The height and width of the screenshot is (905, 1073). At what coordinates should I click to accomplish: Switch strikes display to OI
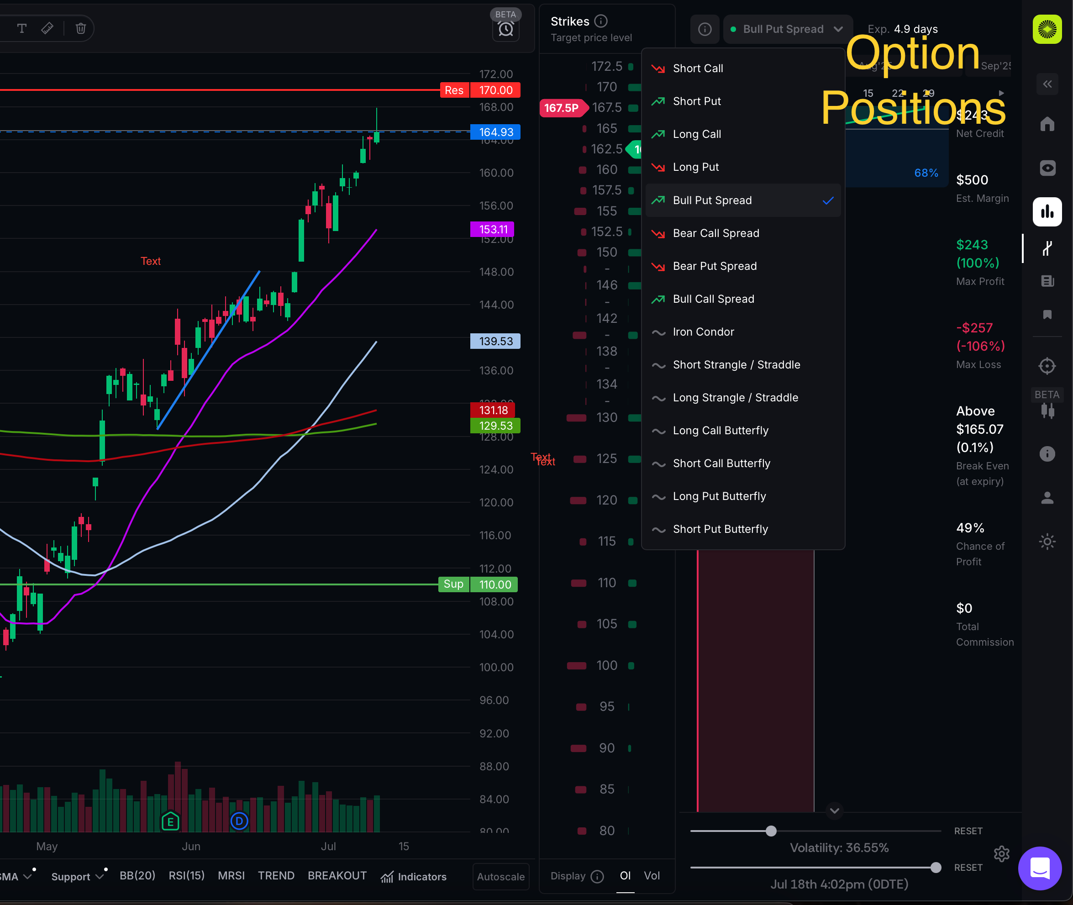point(625,876)
